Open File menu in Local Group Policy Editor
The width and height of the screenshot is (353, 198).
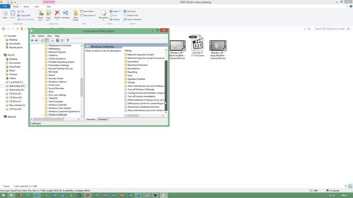coord(33,36)
